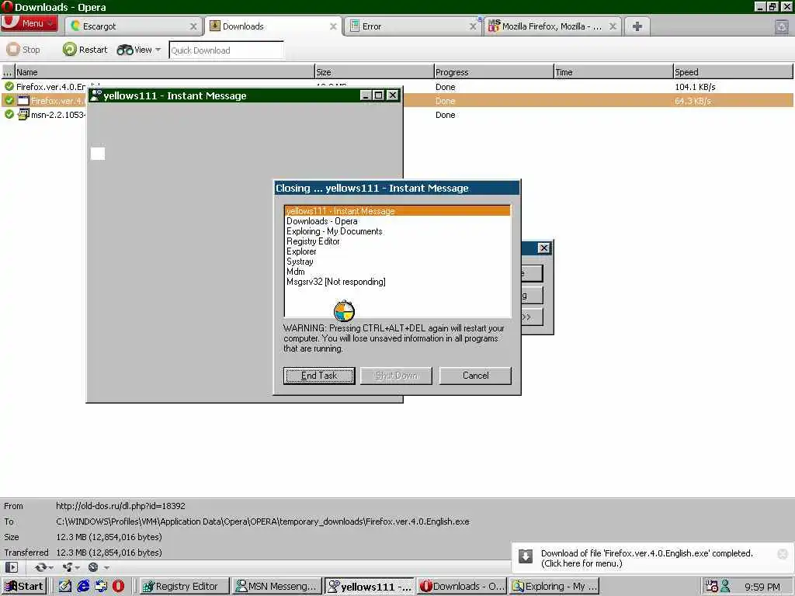Click the closed tabs trash icon
Viewport: 795px width, 596px height.
pyautogui.click(x=782, y=27)
